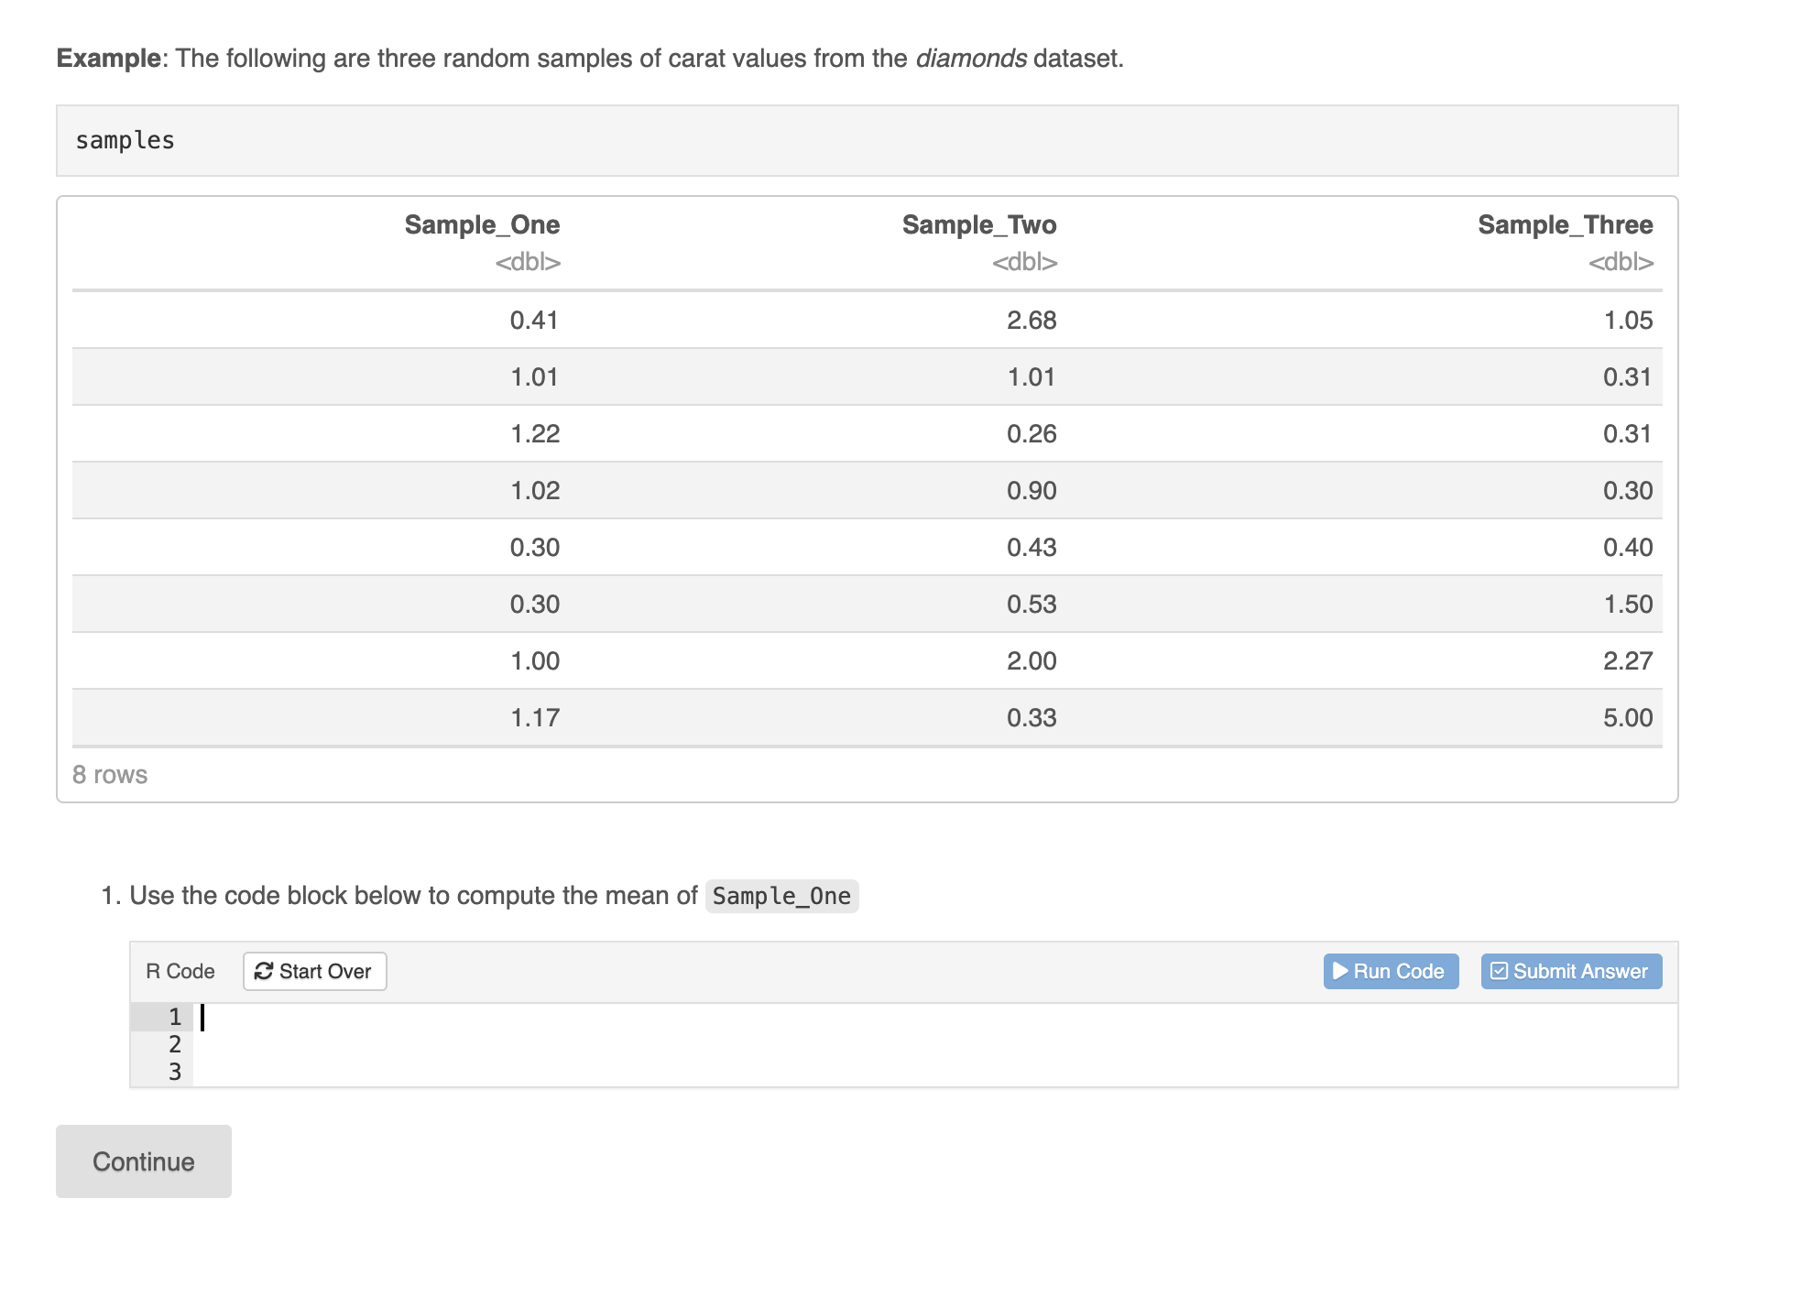Click the 2.68 cell in Sample_Two
The width and height of the screenshot is (1801, 1297).
1031,321
